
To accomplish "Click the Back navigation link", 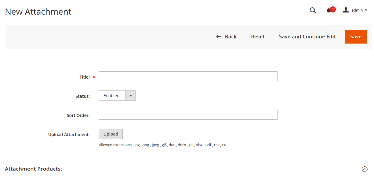I will [231, 36].
